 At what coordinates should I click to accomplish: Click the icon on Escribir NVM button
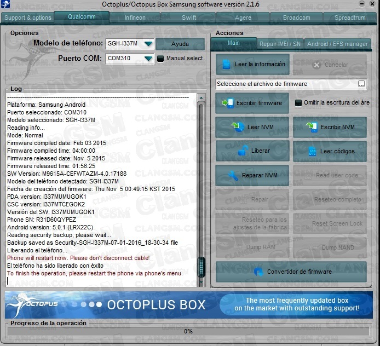coord(312,127)
